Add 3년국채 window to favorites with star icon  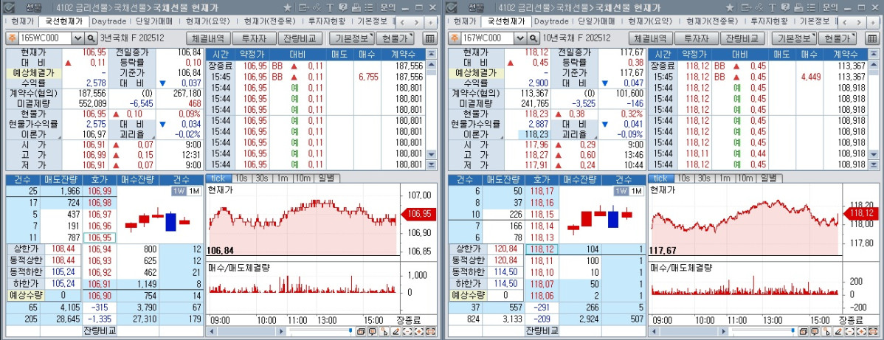coord(288,8)
